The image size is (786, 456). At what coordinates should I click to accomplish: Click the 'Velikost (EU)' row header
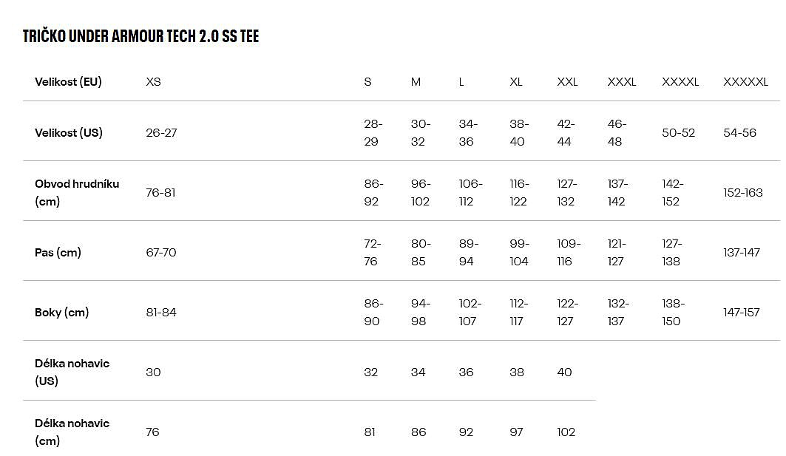68,82
